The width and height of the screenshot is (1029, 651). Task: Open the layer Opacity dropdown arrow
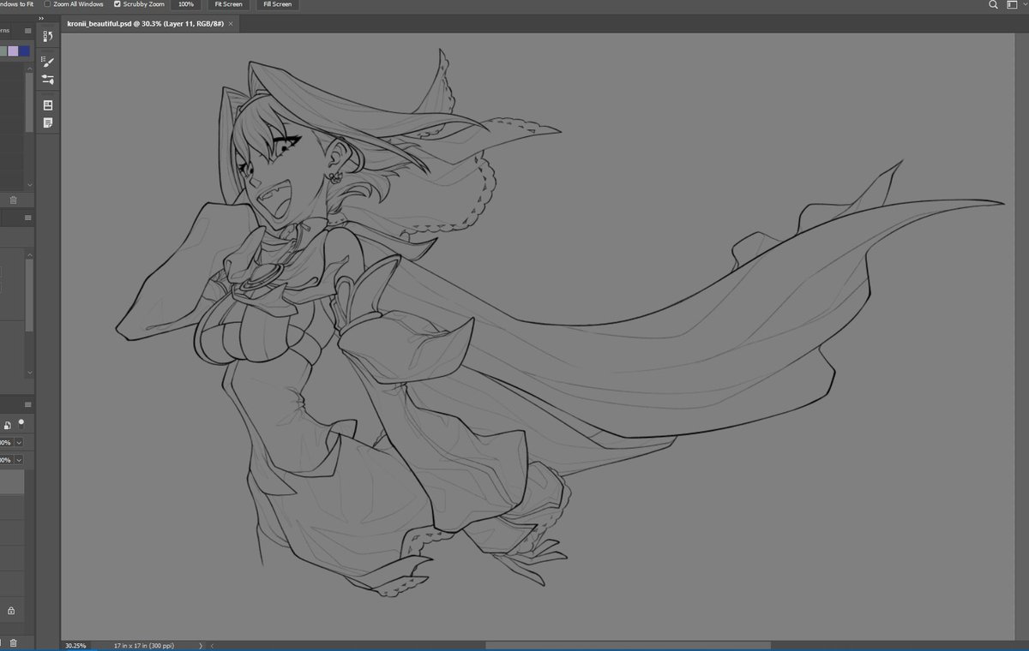pyautogui.click(x=19, y=443)
